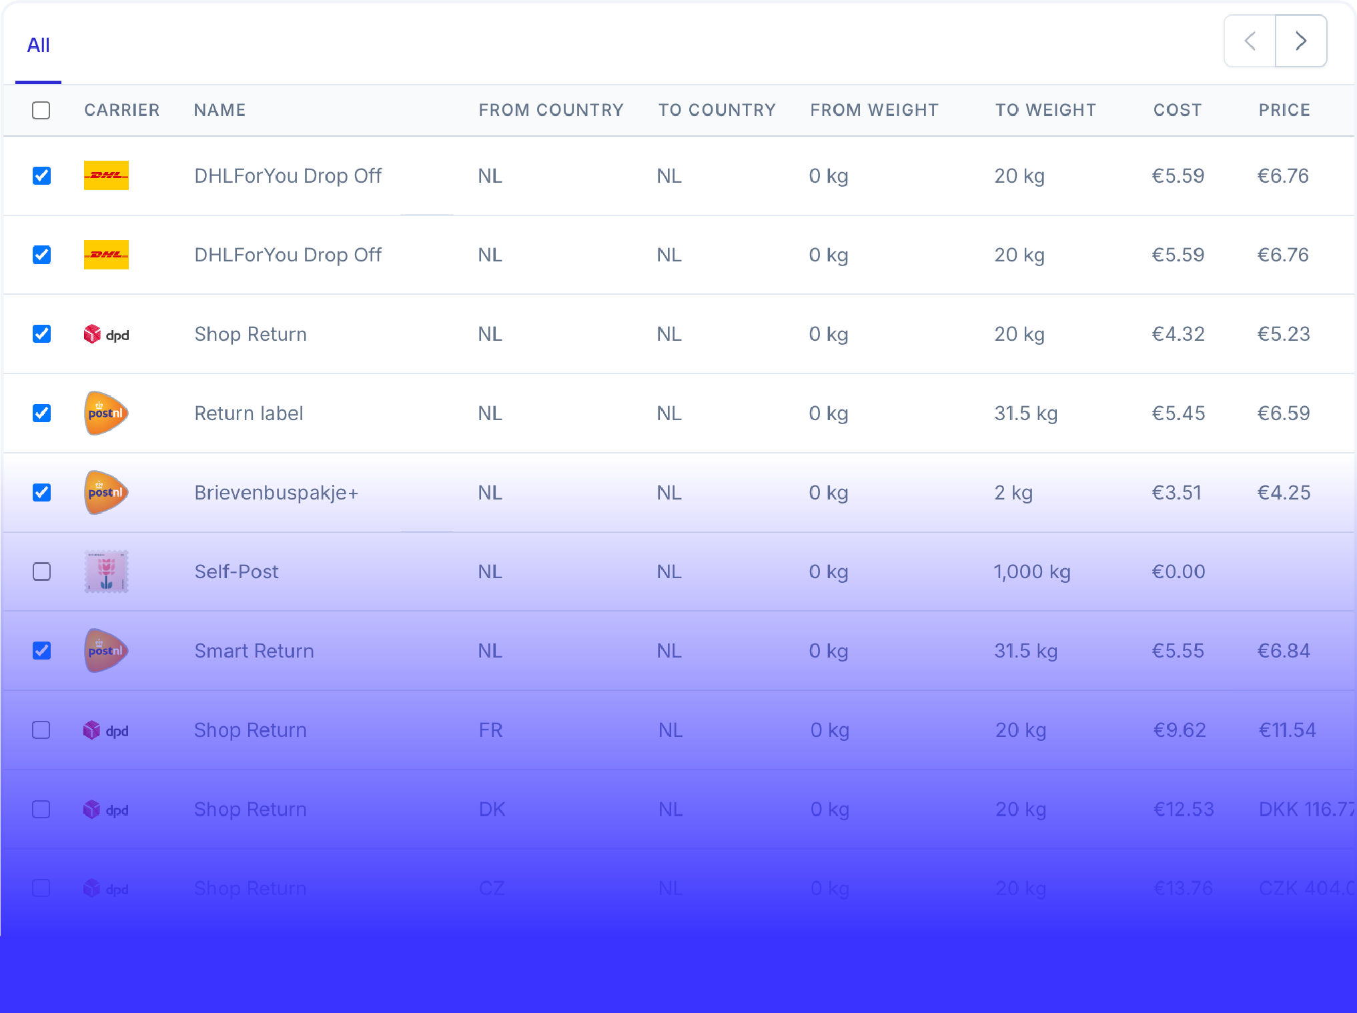
Task: Uncheck the Brievenbuspakje+ row checkbox
Action: (41, 492)
